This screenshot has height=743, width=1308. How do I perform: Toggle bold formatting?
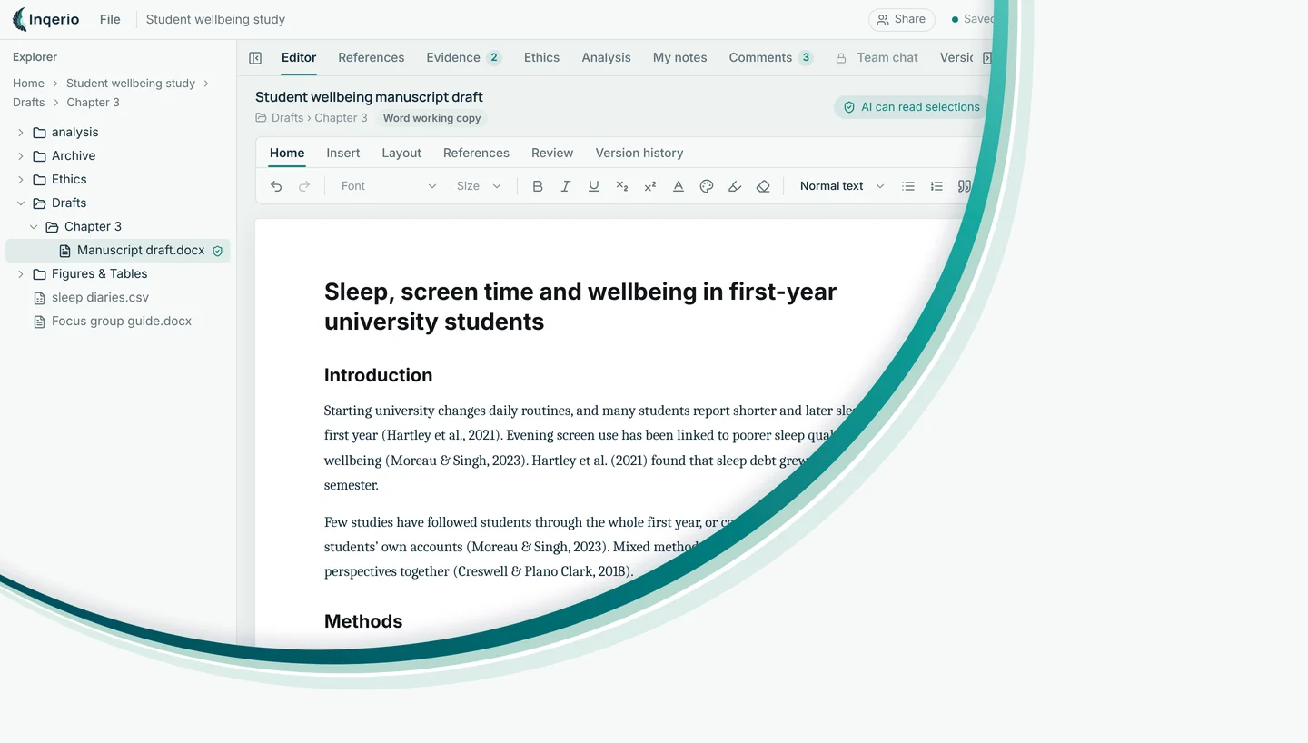(538, 186)
